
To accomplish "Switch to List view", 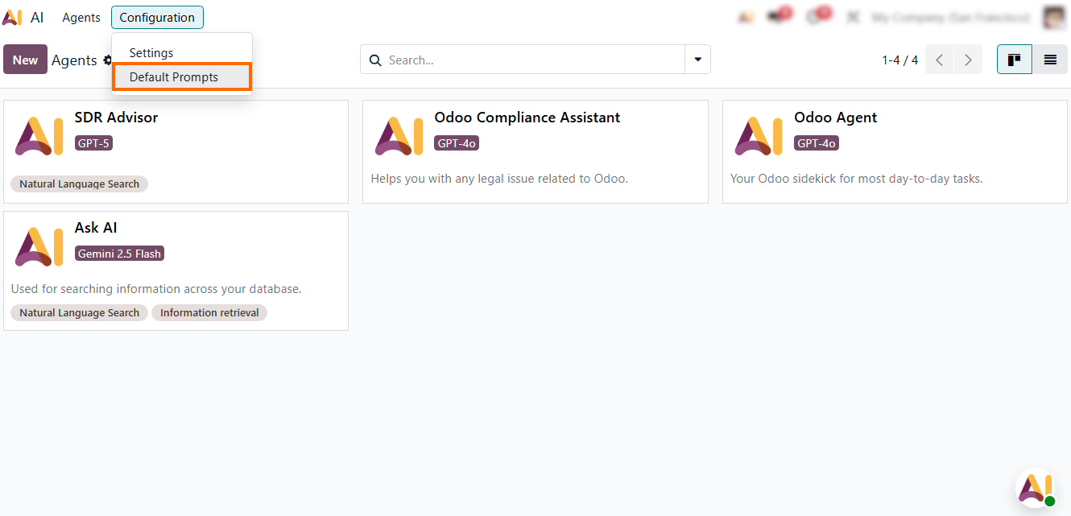I will point(1050,60).
